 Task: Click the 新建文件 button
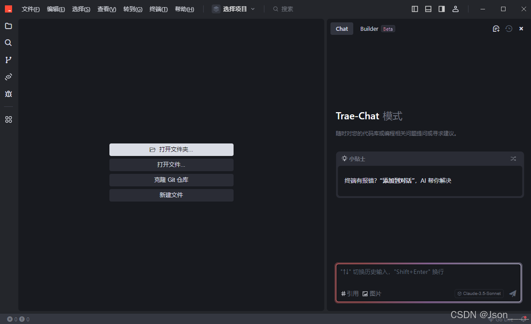coord(171,195)
